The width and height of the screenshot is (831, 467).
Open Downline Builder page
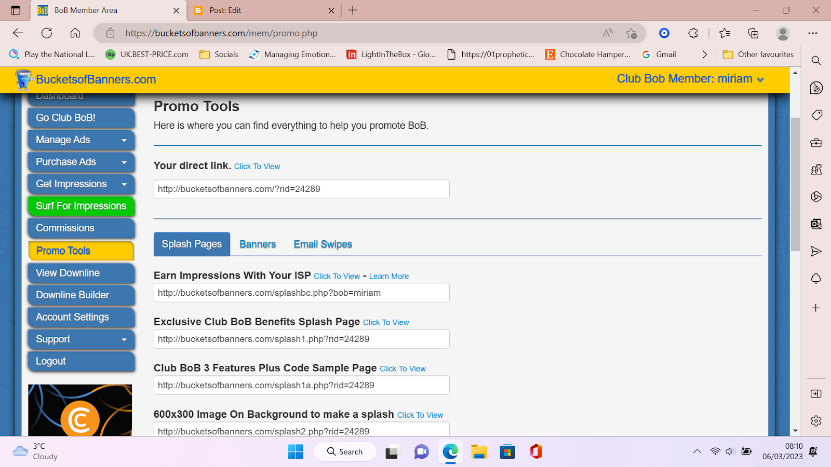click(81, 295)
